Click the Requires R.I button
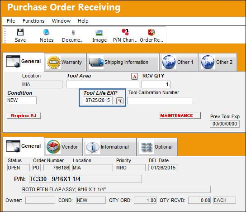This screenshot has height=212, width=246. point(24,116)
